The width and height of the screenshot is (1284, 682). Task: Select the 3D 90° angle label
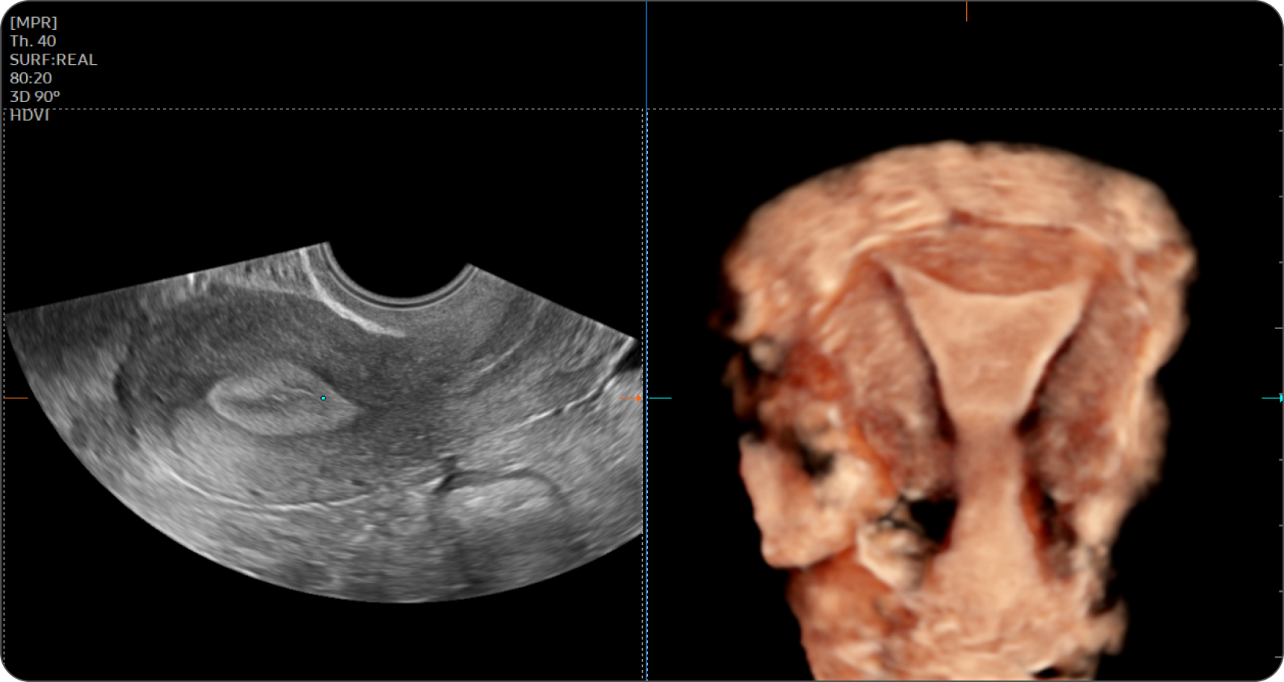click(x=34, y=97)
